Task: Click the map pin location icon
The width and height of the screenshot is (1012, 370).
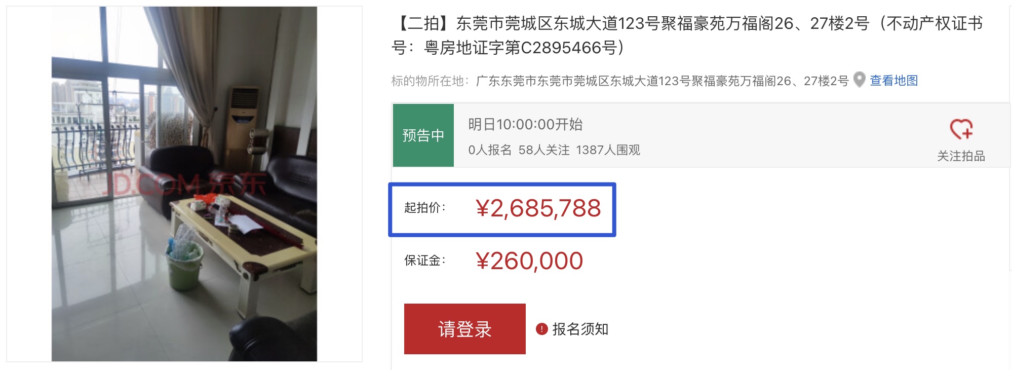Action: (859, 80)
